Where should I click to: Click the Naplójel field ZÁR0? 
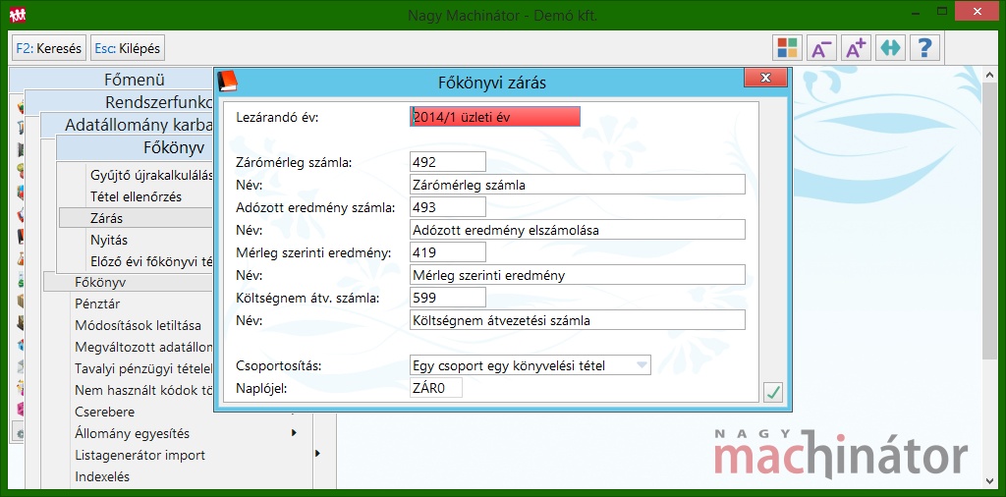[x=435, y=387]
